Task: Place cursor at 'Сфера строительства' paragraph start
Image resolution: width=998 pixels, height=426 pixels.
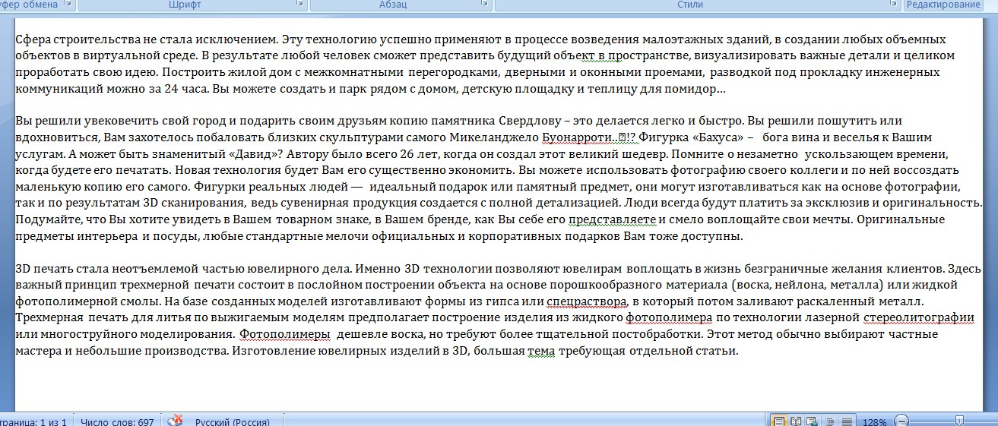Action: [x=17, y=39]
